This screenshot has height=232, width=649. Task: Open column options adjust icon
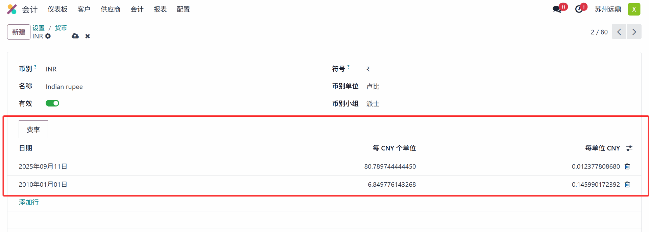tap(629, 148)
